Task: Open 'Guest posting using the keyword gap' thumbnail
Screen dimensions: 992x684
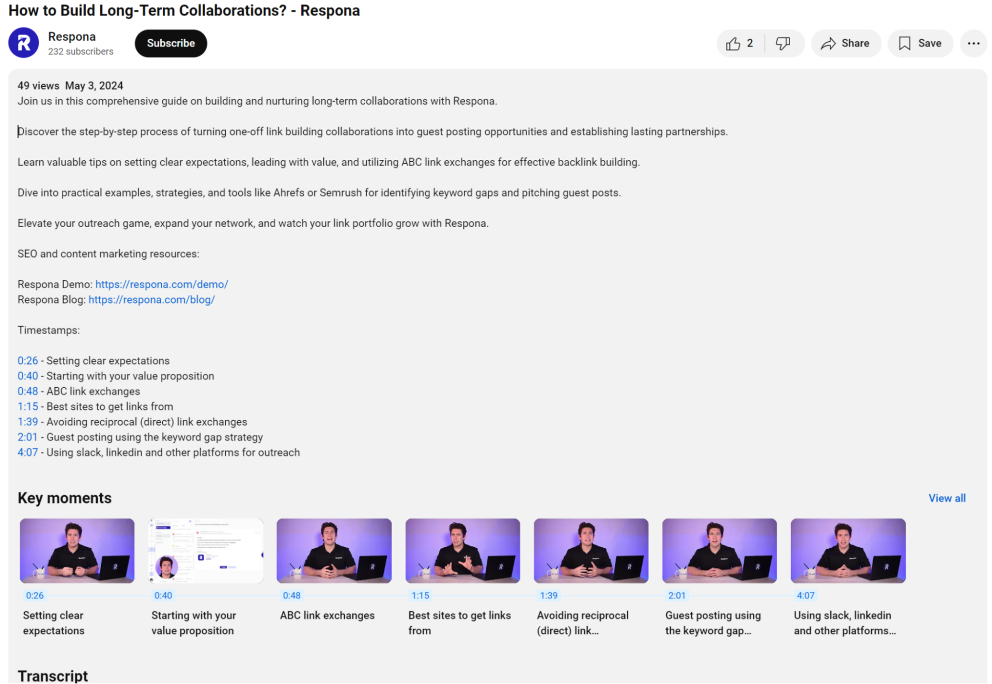Action: click(x=719, y=551)
